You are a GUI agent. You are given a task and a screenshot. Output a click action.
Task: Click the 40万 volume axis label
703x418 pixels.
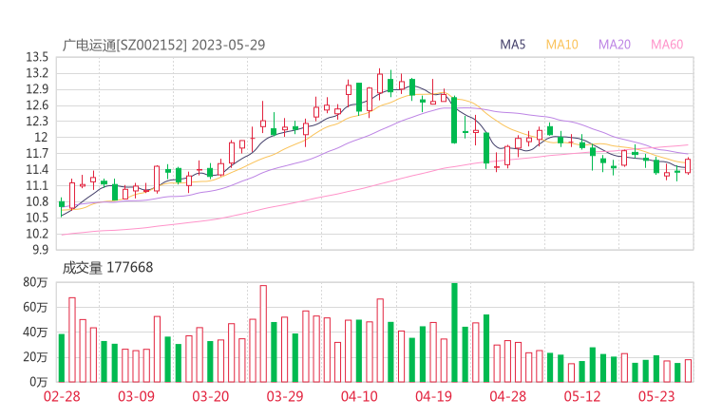(x=35, y=332)
